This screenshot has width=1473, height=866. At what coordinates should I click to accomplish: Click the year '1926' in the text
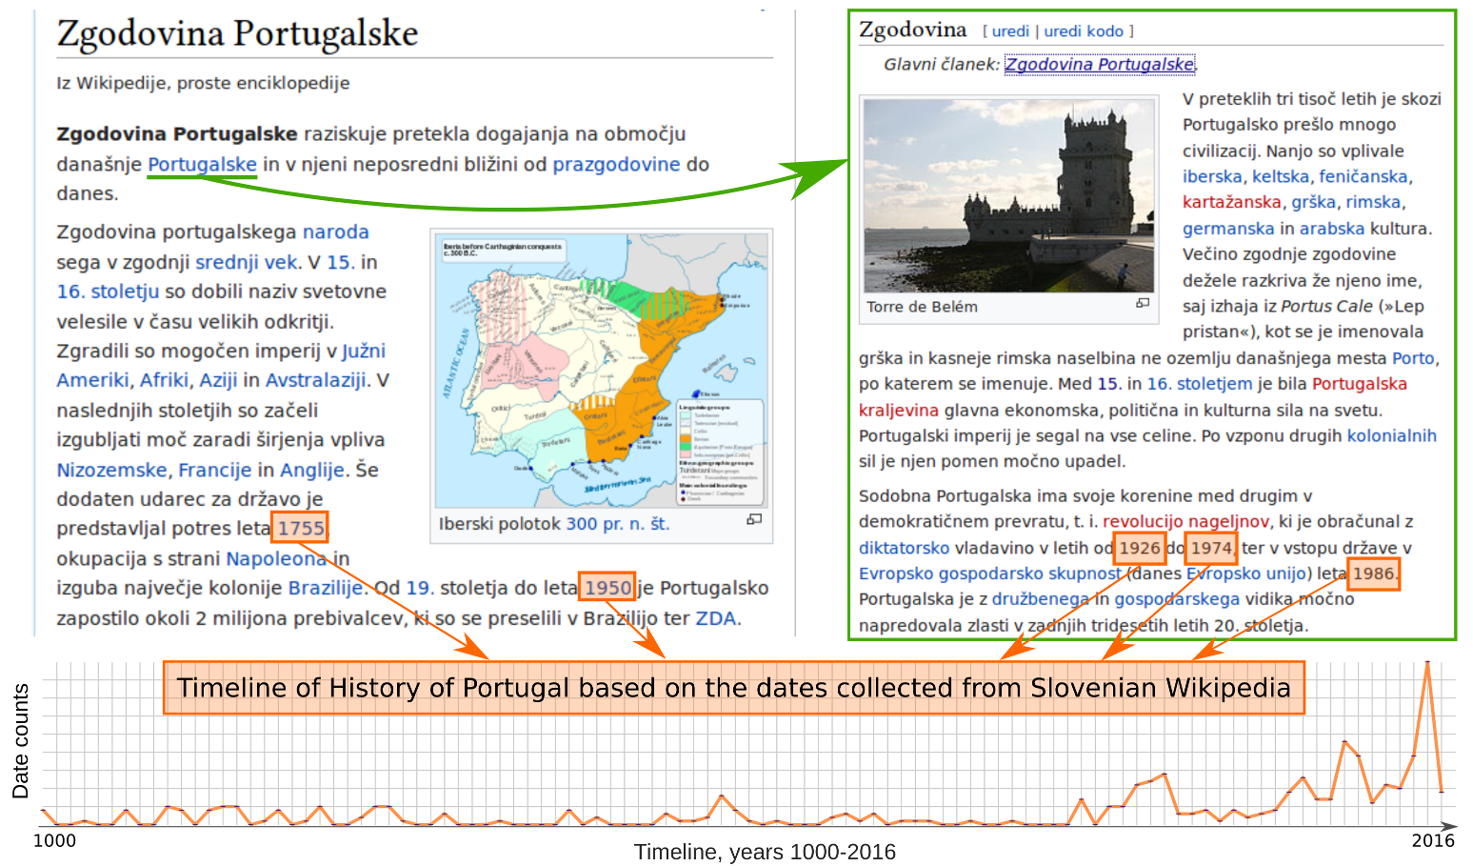tap(1139, 548)
